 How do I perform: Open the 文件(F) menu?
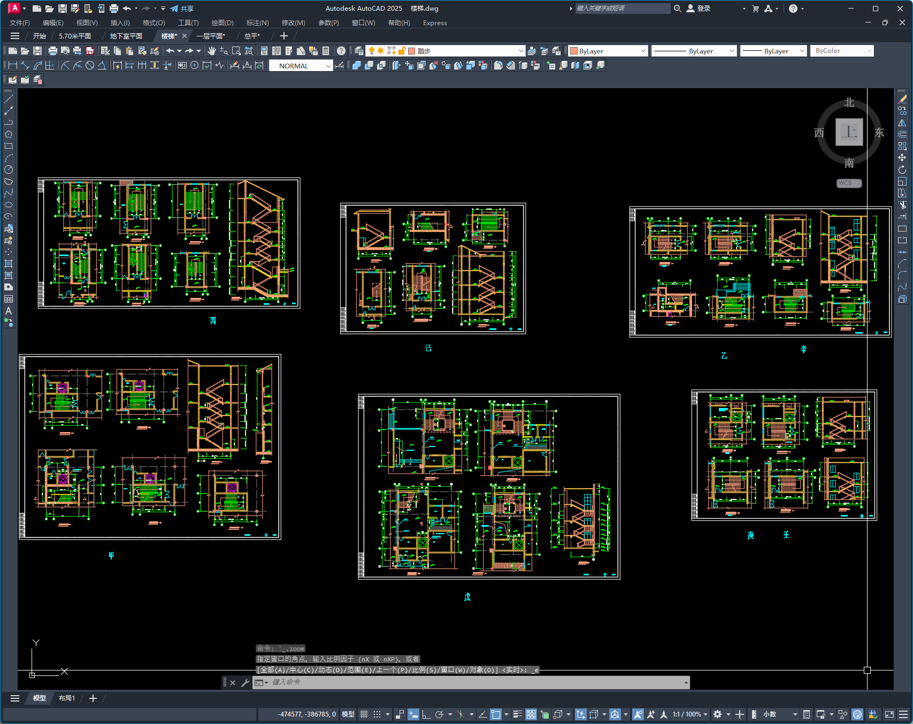tap(20, 23)
